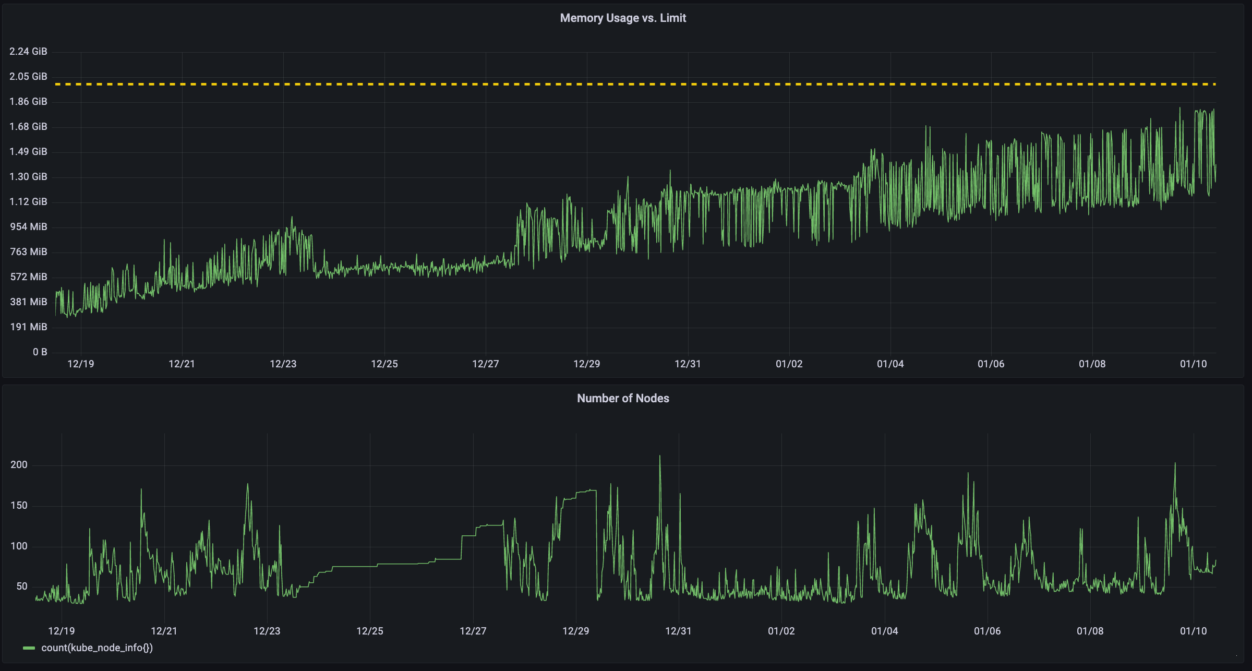Click the 954 MiB axis label
The image size is (1252, 671).
(28, 226)
